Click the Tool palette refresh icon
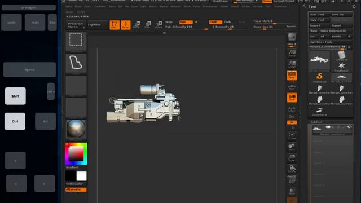 pos(354,7)
